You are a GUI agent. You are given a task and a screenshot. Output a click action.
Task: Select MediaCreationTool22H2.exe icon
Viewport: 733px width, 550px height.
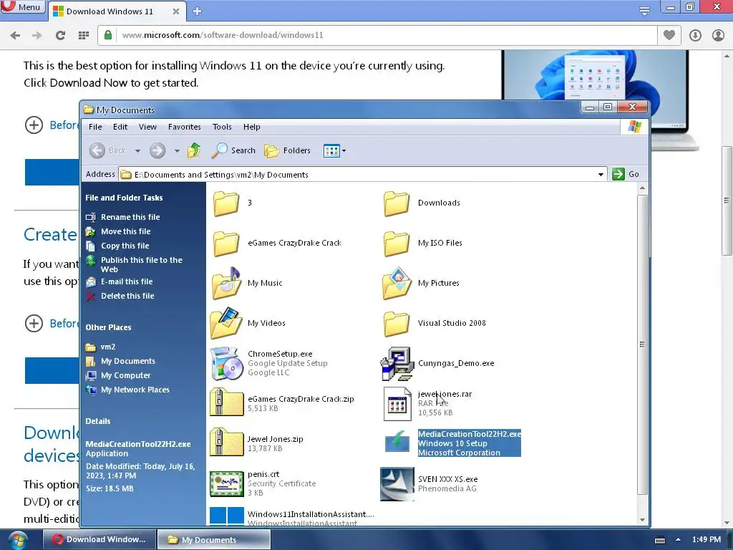click(x=397, y=443)
